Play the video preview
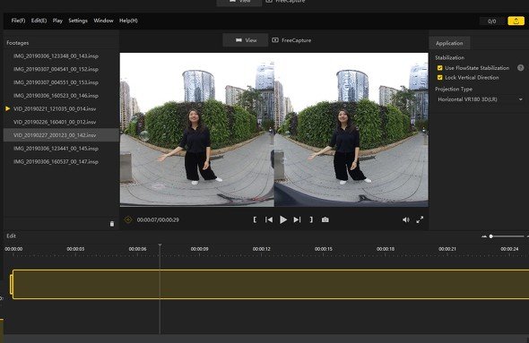The width and height of the screenshot is (529, 343). coord(283,220)
